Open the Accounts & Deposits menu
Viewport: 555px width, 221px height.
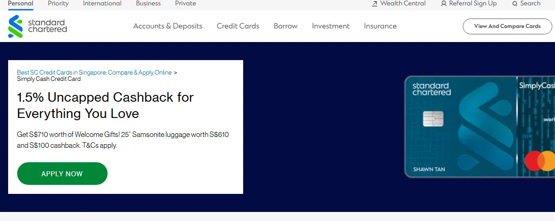tap(168, 26)
